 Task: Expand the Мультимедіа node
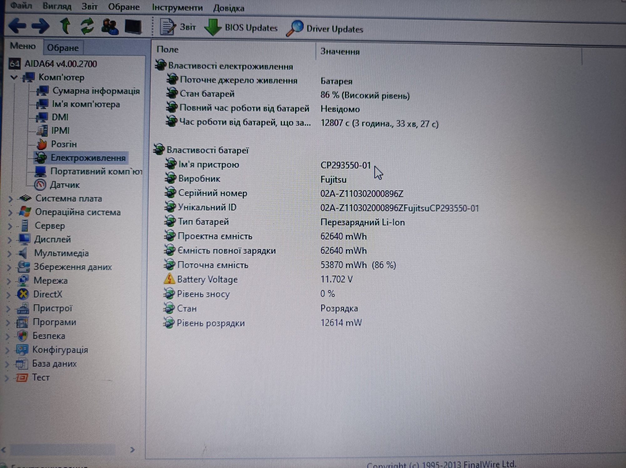coord(9,253)
